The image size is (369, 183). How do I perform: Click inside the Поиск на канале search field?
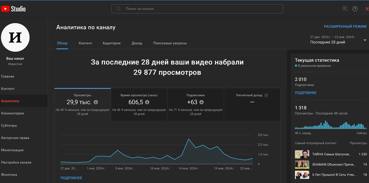point(175,8)
